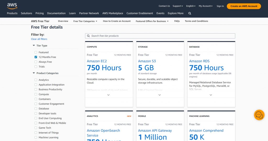This screenshot has height=141, width=268.
Task: Check the Compute category checkbox
Action: pos(36,94)
